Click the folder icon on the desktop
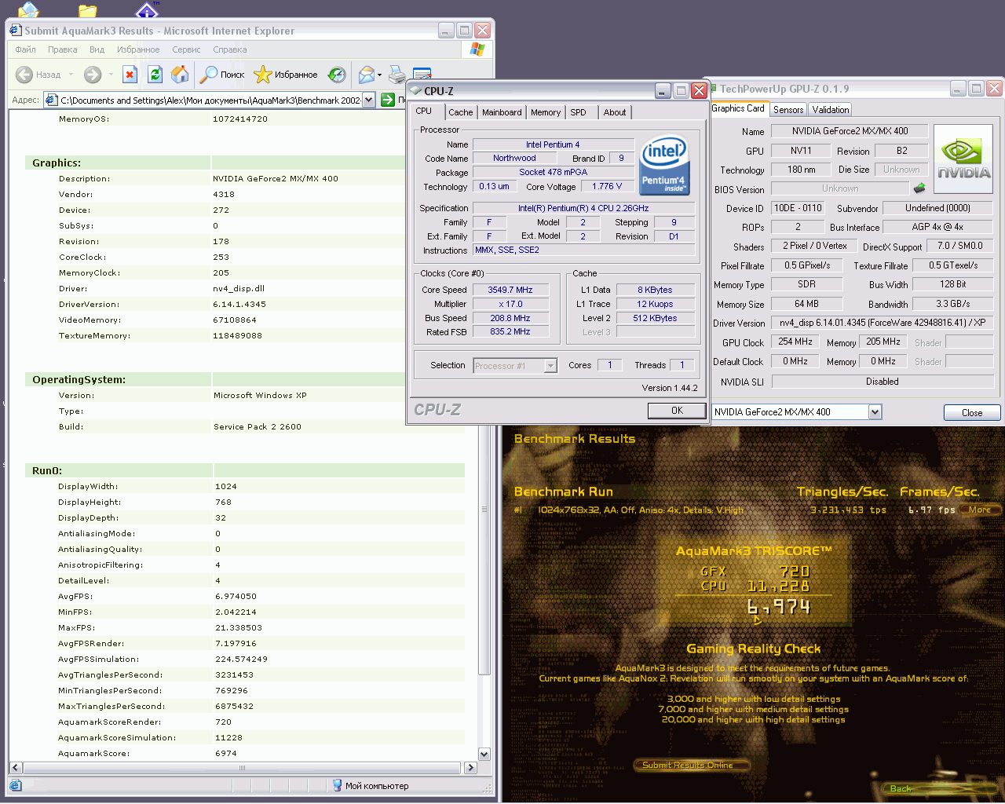Viewport: 1005px width, 804px height. pos(88,10)
